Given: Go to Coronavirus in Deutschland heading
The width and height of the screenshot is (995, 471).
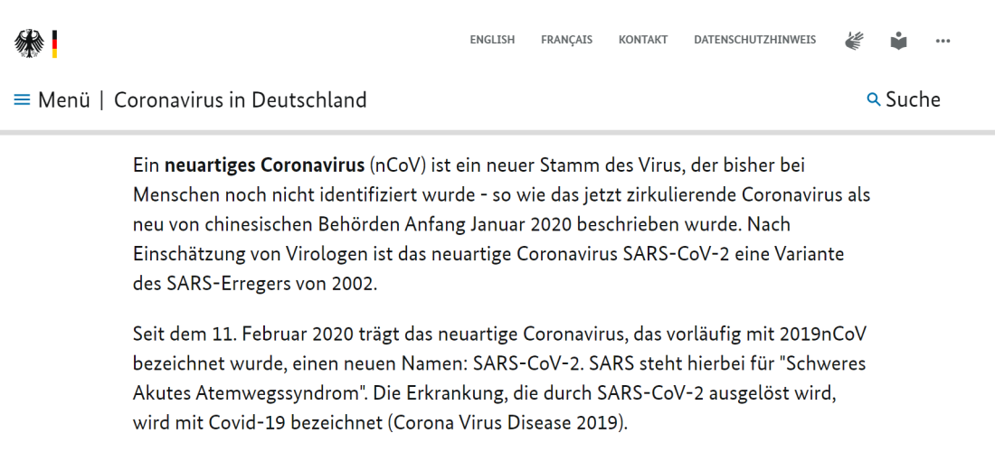Looking at the screenshot, I should pos(240,99).
